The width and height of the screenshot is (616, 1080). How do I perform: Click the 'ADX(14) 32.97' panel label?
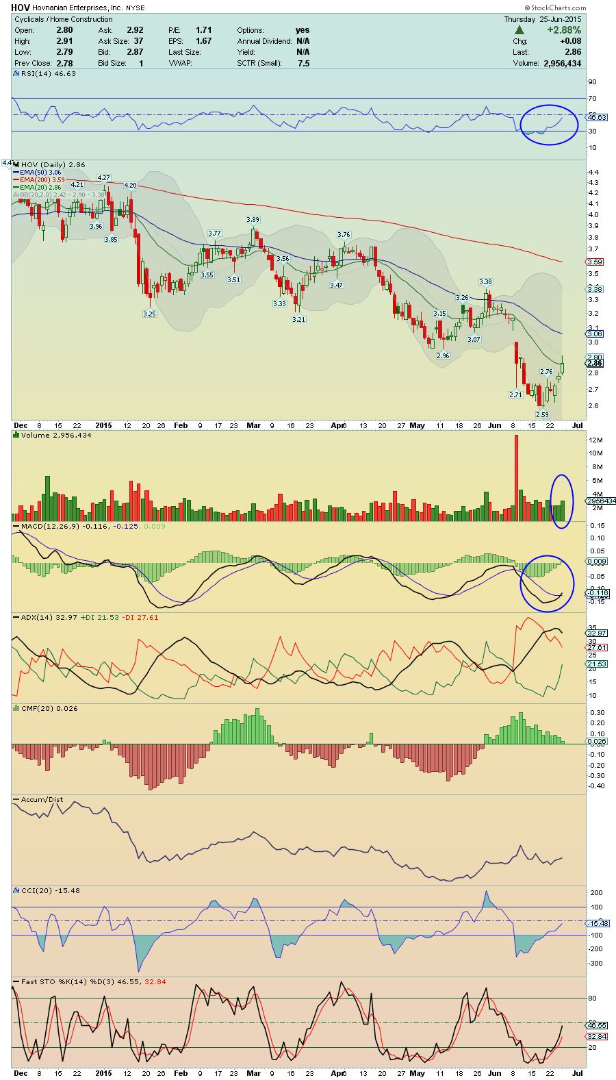tap(49, 617)
